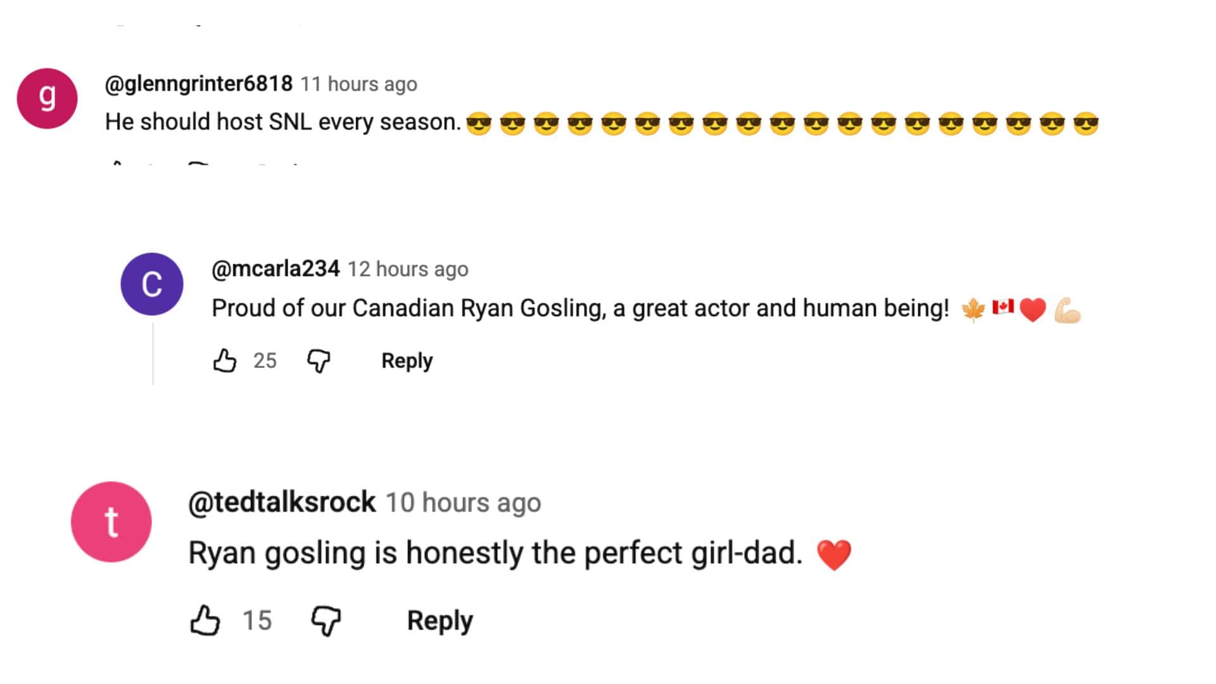Visit the @tedtalksrock channel username

click(x=282, y=502)
